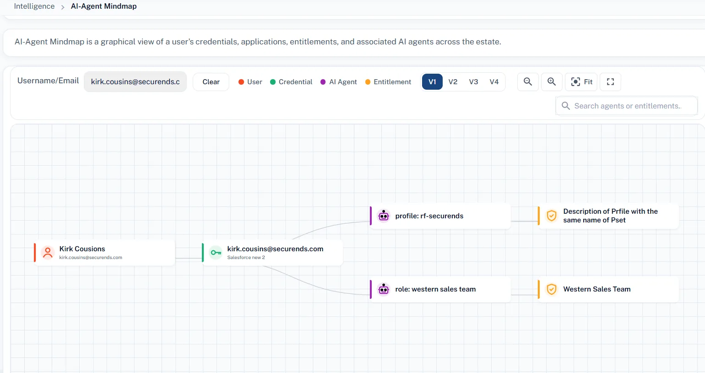
Task: Click the zoom out magnifier icon
Action: coord(528,82)
